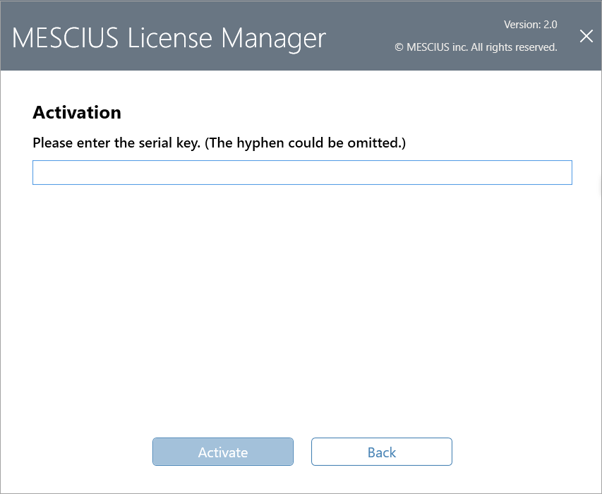Return to the previous screen via Back
The image size is (602, 494).
click(382, 452)
